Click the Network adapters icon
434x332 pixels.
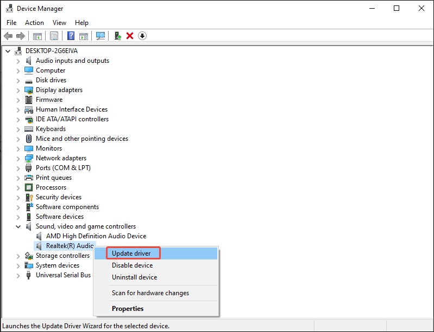click(x=28, y=158)
